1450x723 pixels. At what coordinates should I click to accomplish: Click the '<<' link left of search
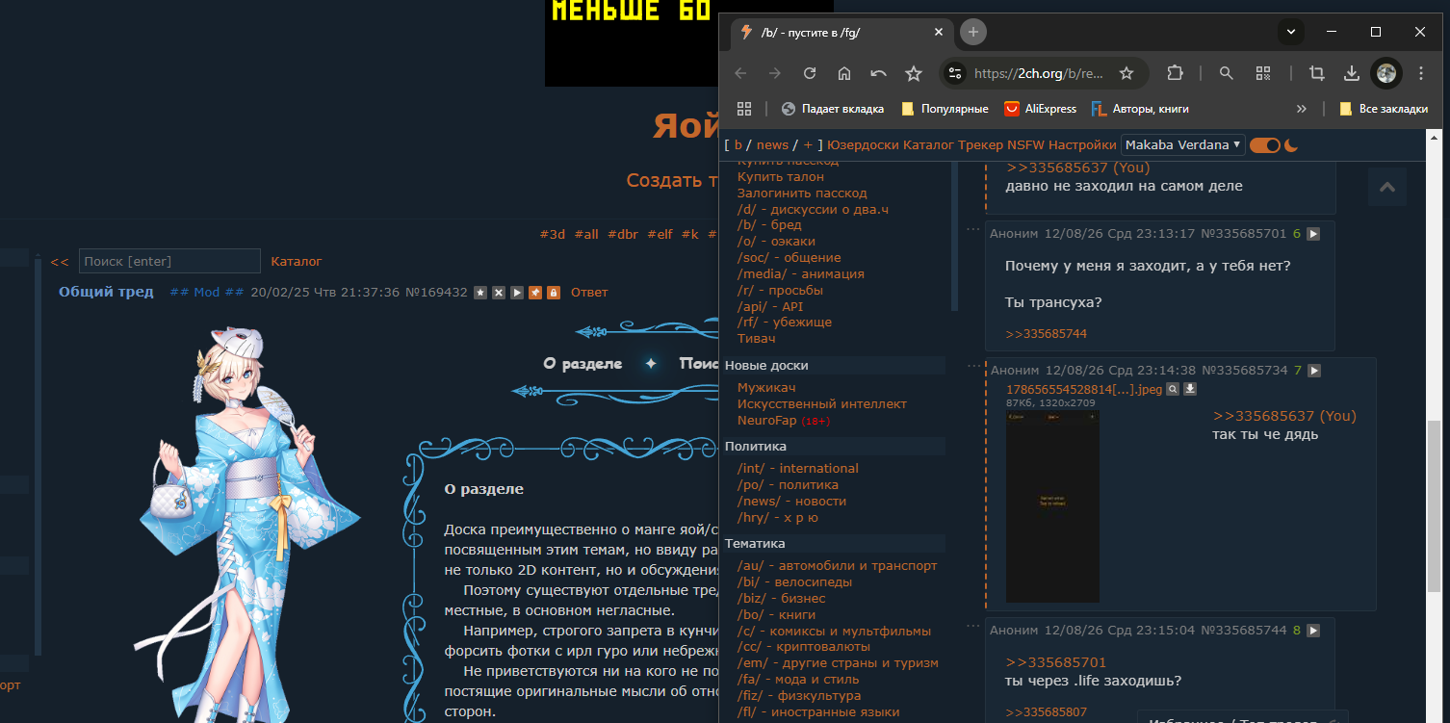(x=60, y=262)
